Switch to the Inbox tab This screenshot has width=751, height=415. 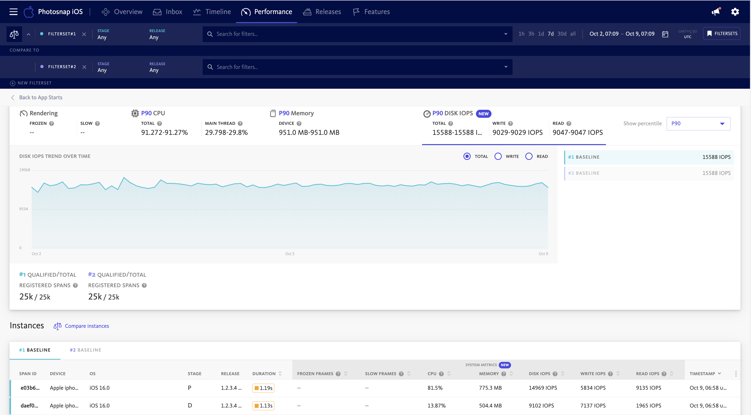[x=167, y=12]
